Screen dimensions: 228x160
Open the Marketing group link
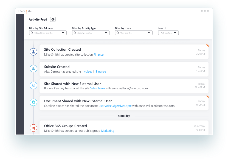108,131
